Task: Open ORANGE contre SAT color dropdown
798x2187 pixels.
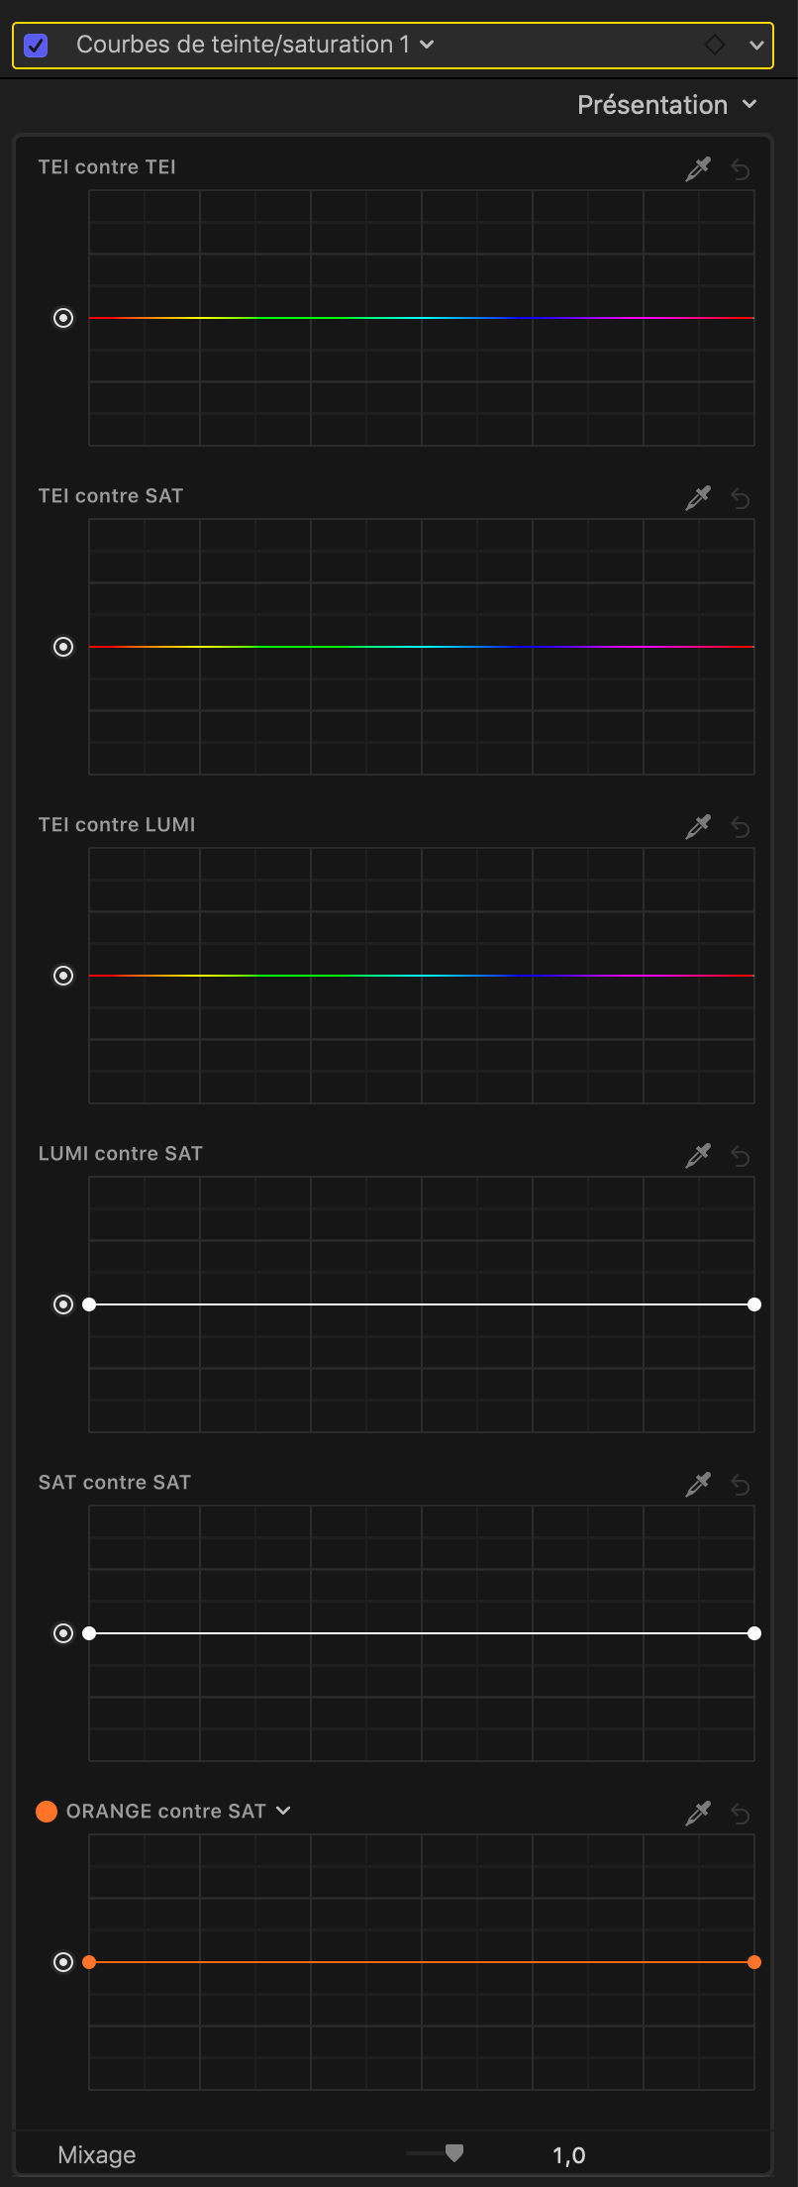Action: click(x=283, y=1811)
